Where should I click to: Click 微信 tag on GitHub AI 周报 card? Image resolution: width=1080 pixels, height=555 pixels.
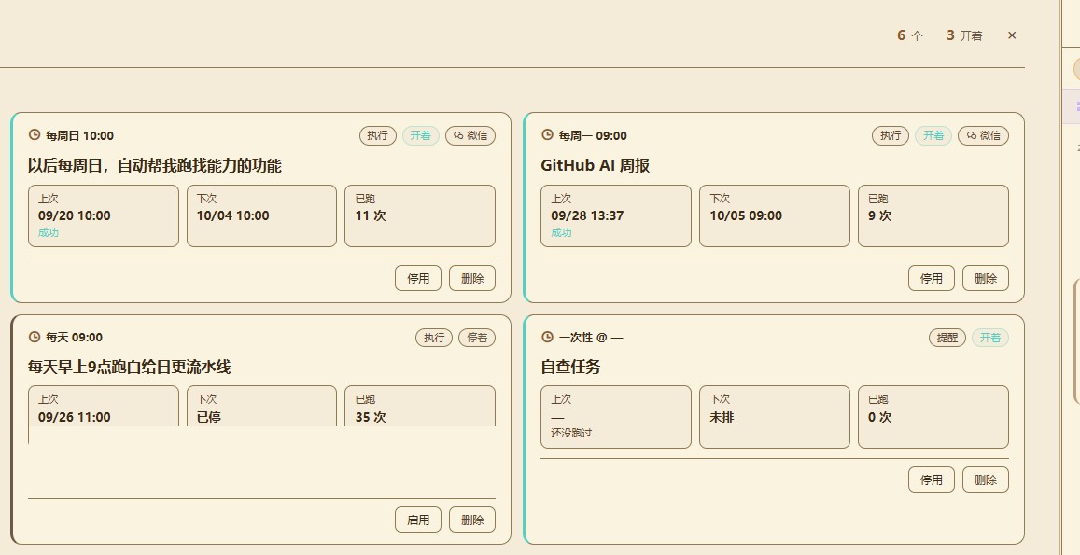984,135
